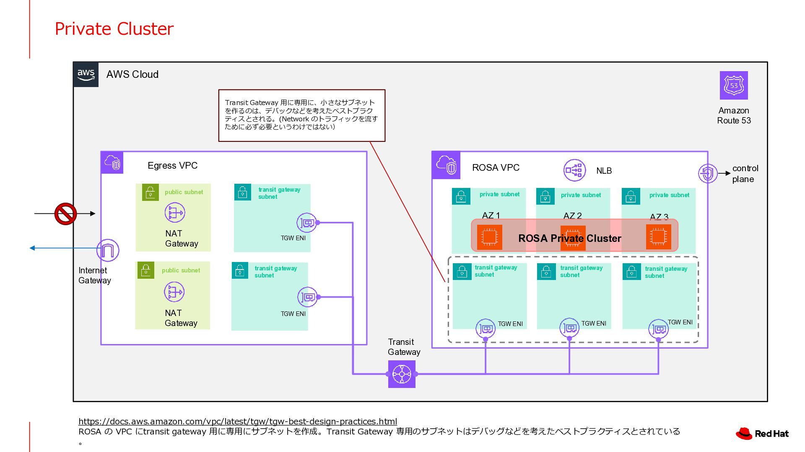The height and width of the screenshot is (452, 805).
Task: Click the Private Cluster slide title
Action: [114, 29]
